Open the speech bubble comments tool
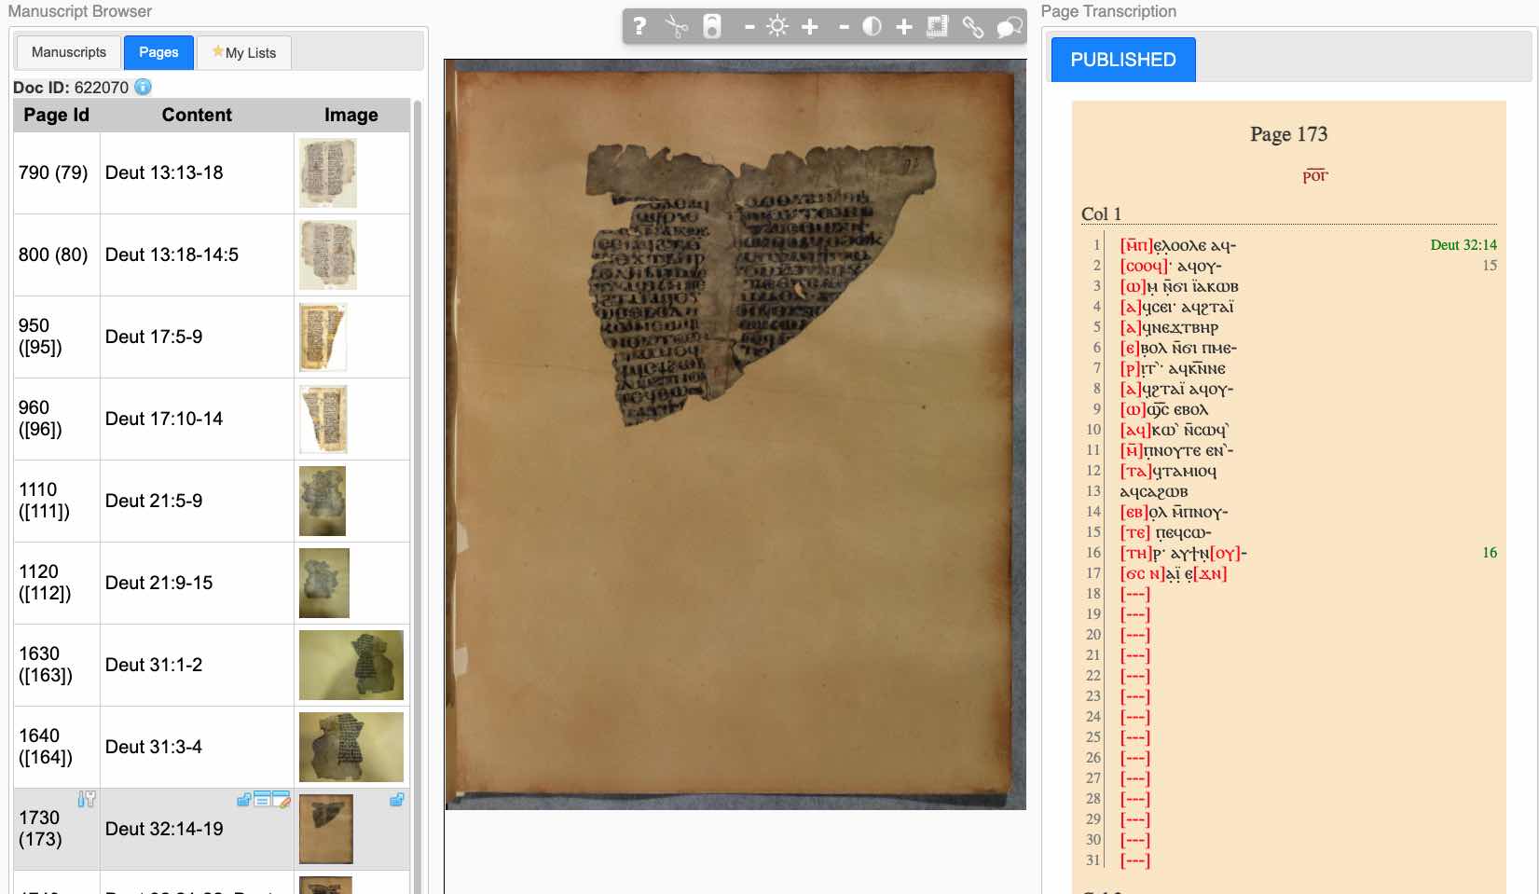The width and height of the screenshot is (1539, 894). 1009,27
